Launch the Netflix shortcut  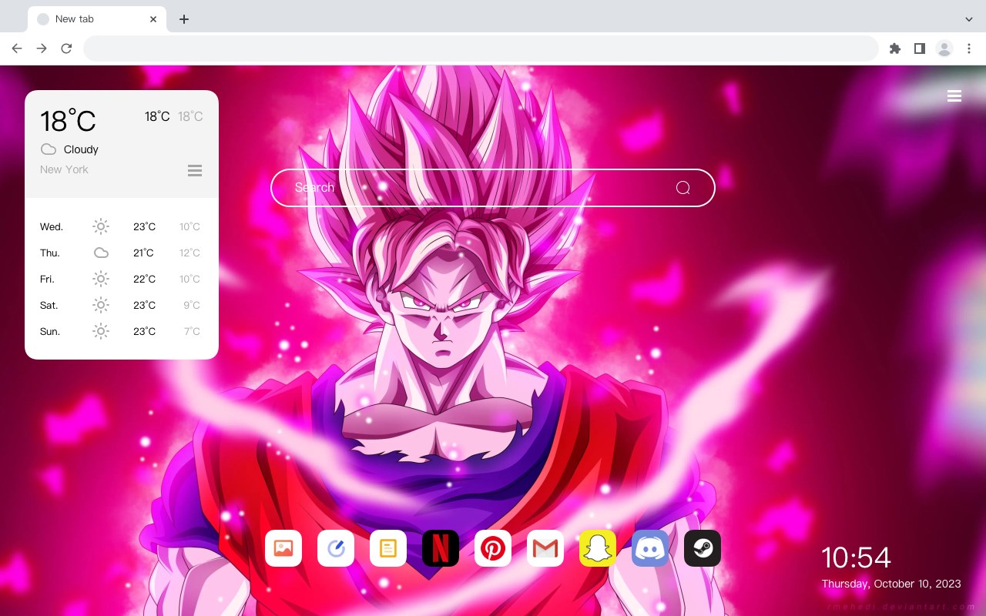tap(441, 548)
